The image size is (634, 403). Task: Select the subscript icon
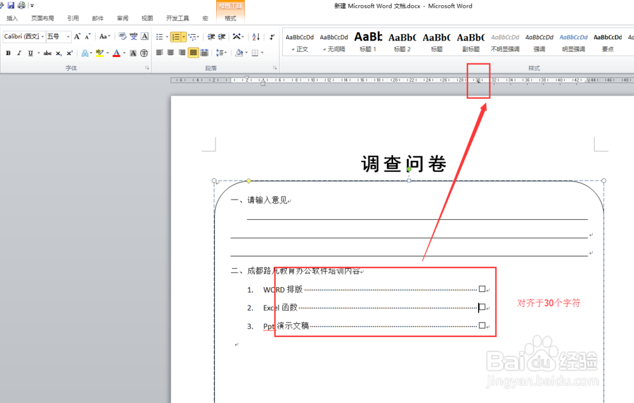[58, 53]
